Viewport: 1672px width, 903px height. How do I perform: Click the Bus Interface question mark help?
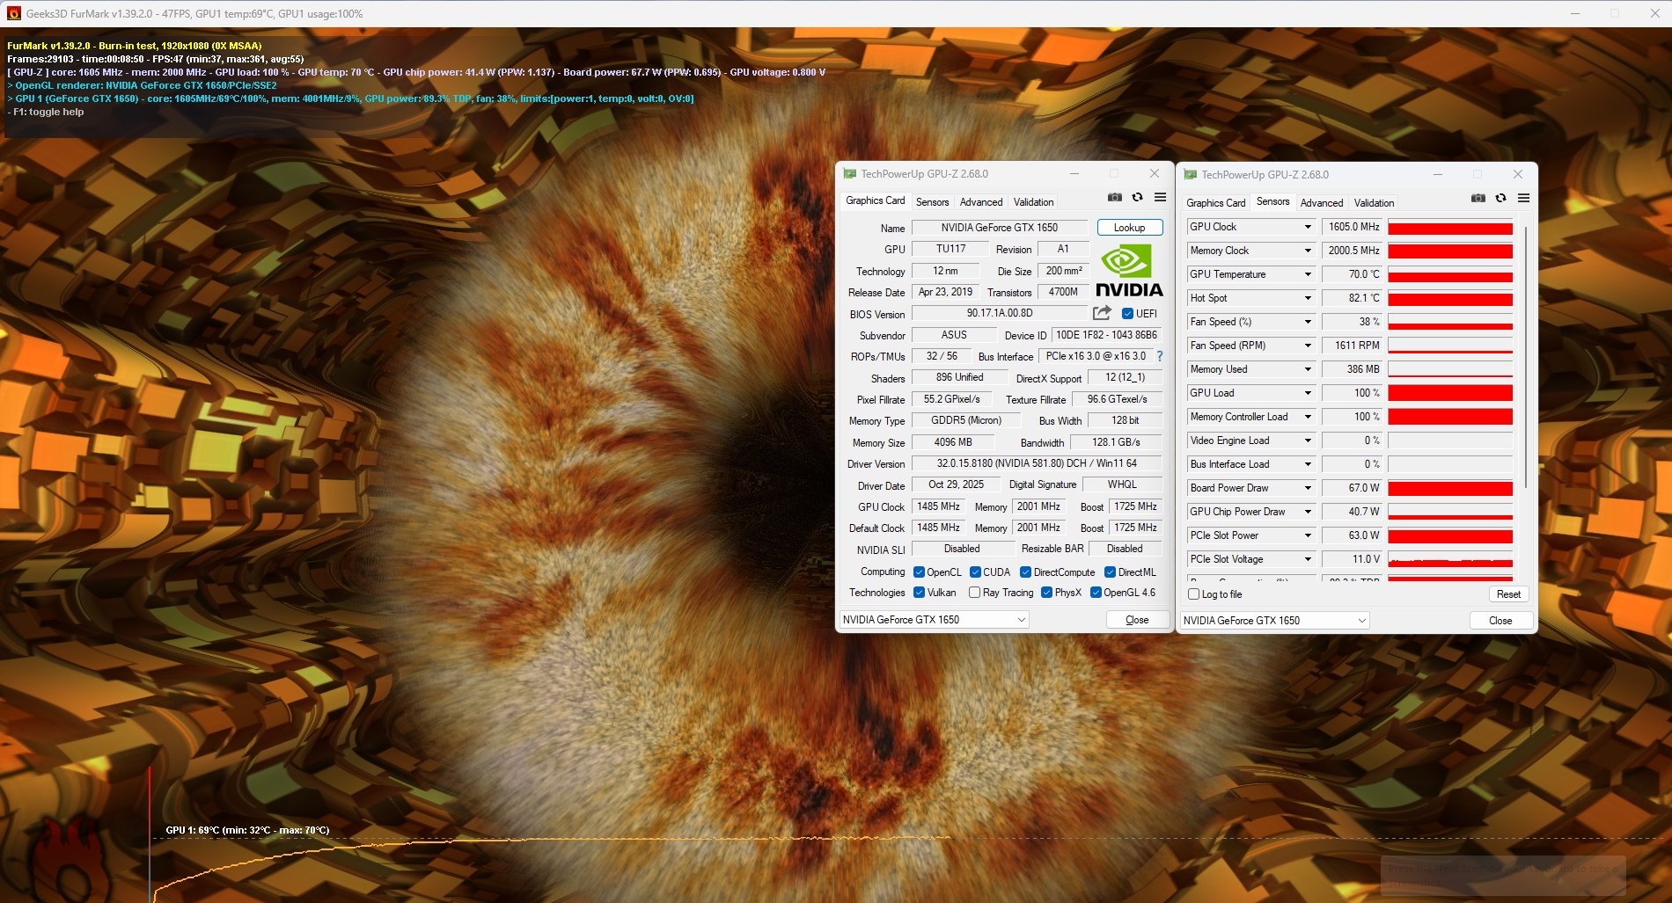[1160, 356]
